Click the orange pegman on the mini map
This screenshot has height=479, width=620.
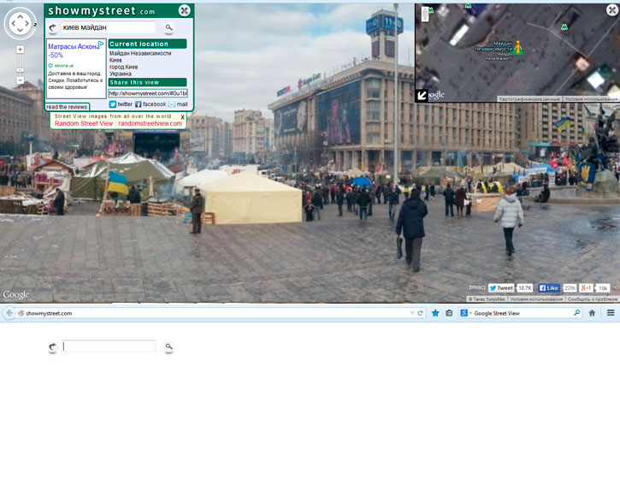tap(517, 48)
